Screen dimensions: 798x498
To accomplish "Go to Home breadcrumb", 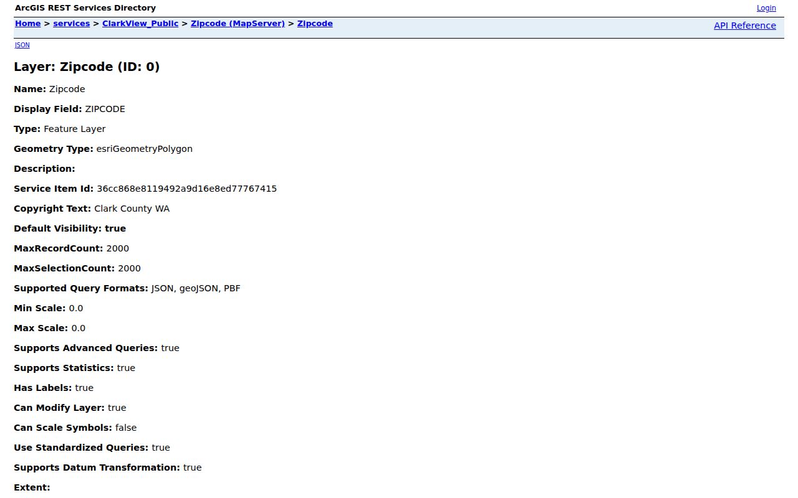I will (x=28, y=24).
